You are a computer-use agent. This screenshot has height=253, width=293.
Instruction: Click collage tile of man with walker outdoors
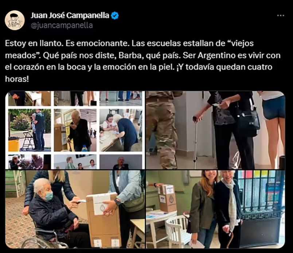click(x=30, y=130)
